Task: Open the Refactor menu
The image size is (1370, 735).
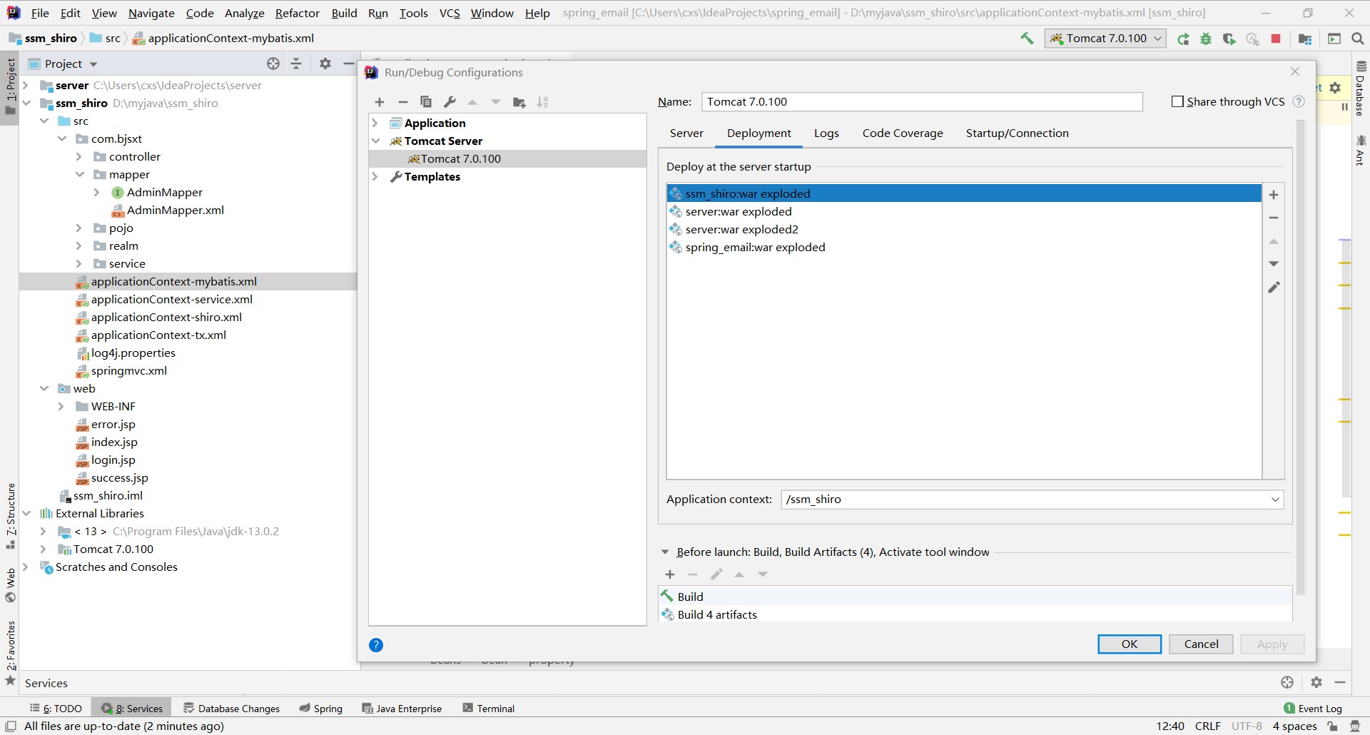Action: tap(298, 13)
